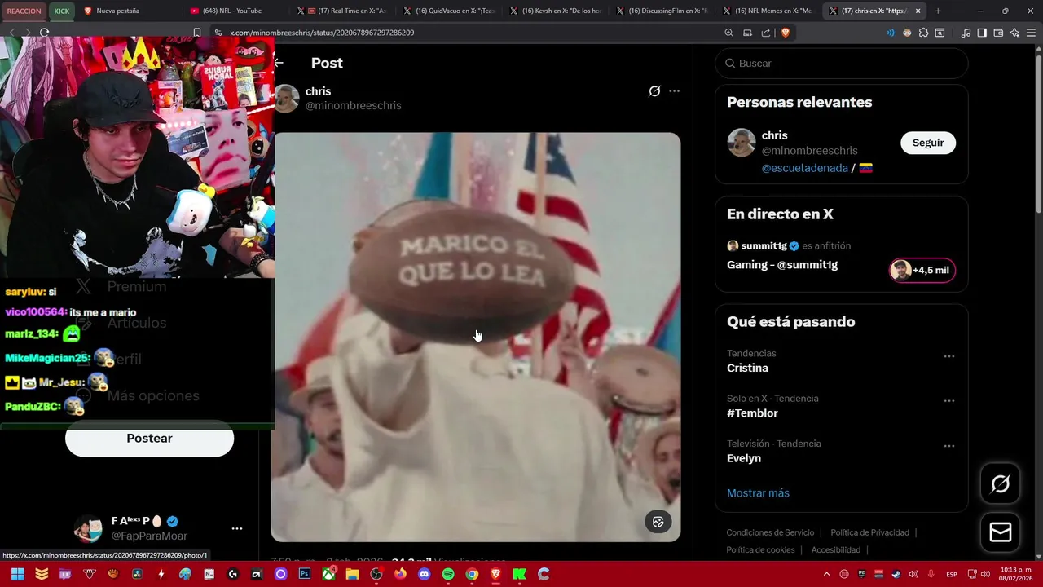Click the Seguir button for chris
Image resolution: width=1043 pixels, height=587 pixels.
pyautogui.click(x=928, y=143)
